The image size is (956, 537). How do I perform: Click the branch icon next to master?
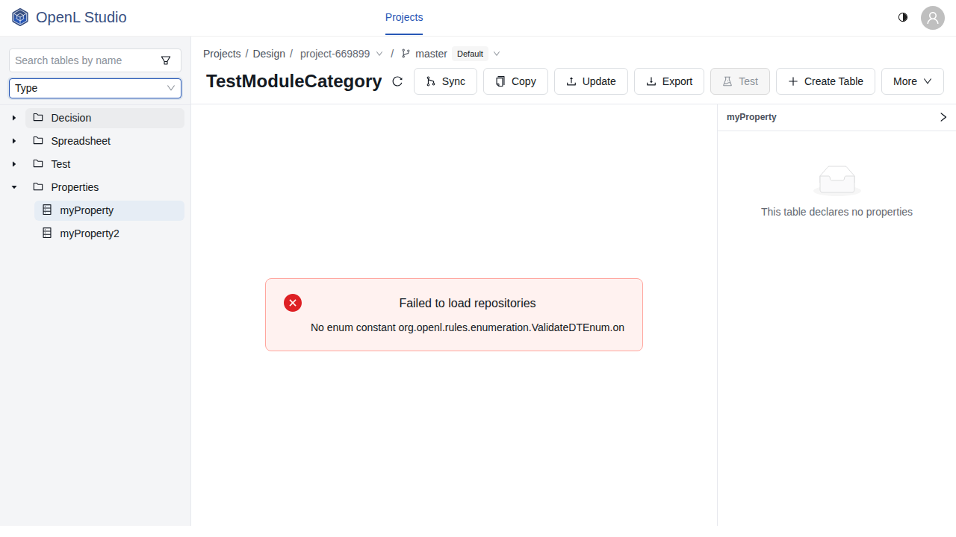[x=406, y=54]
